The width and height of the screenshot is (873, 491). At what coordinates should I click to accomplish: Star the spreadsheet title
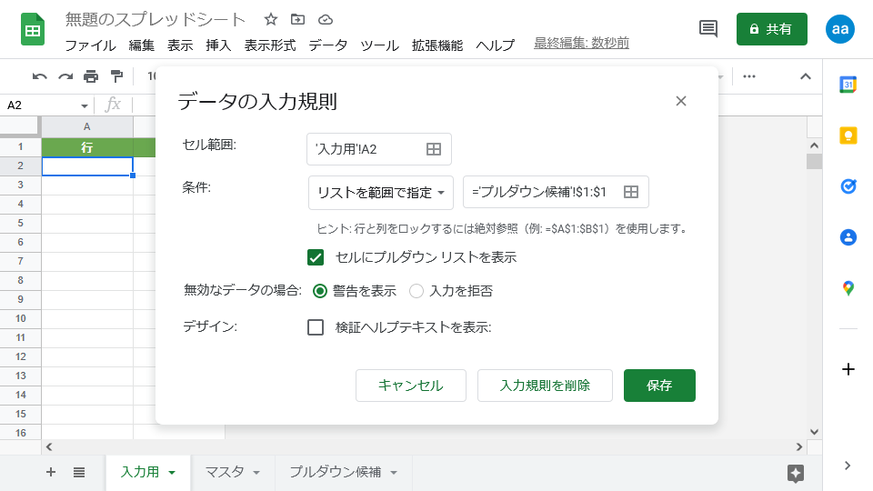tap(271, 19)
